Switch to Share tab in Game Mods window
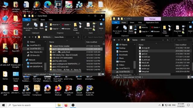Image resolution: width=193 pixels, height=108 pixels. click(x=43, y=19)
